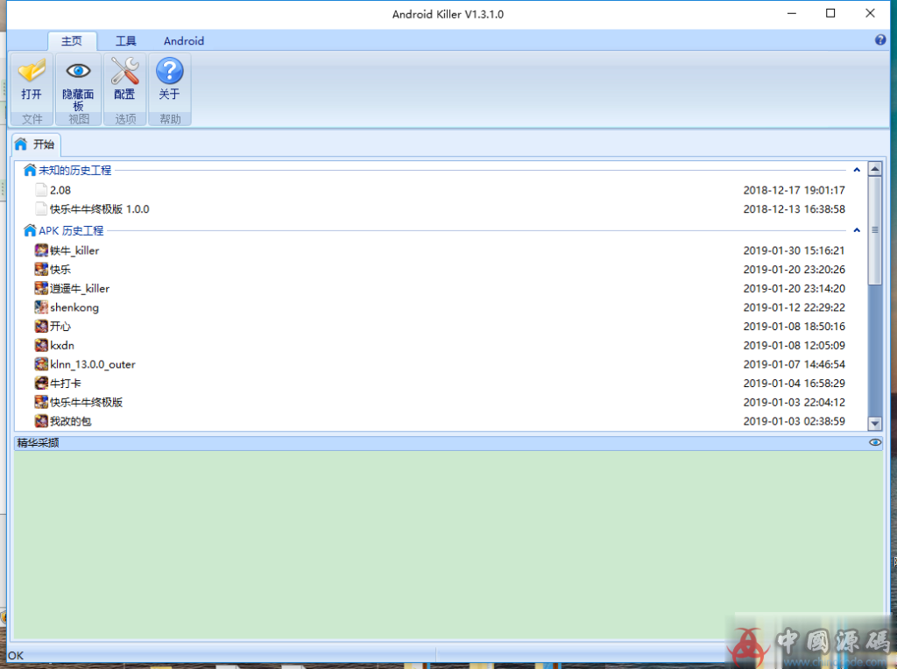Select the 开始 document tab
This screenshot has width=897, height=669.
pos(36,144)
